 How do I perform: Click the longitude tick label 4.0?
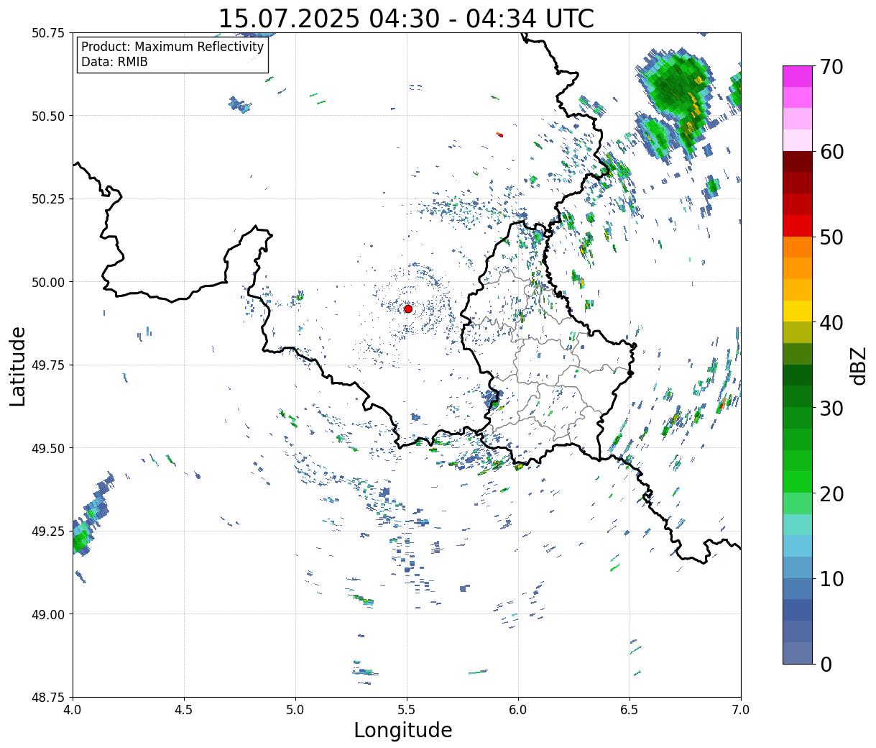pyautogui.click(x=73, y=709)
